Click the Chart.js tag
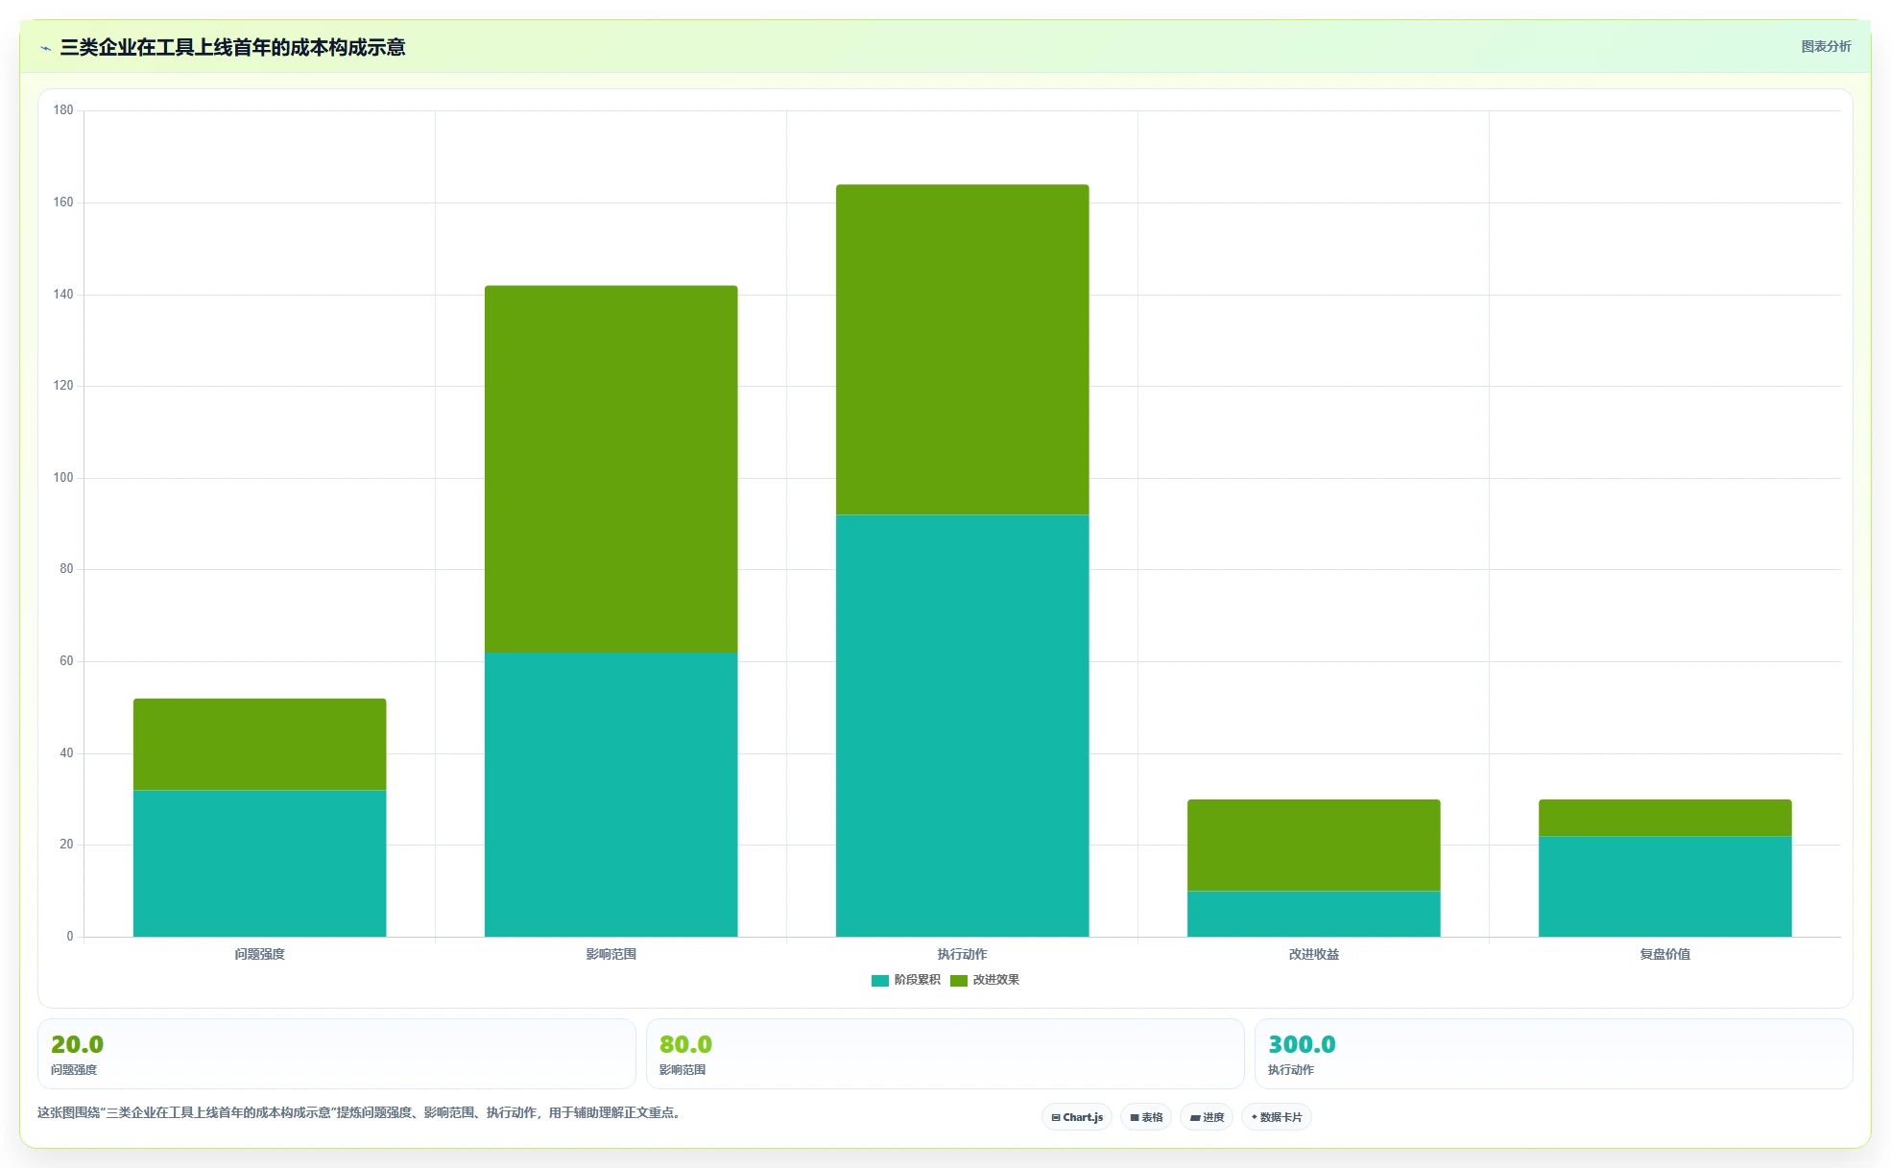Image resolution: width=1891 pixels, height=1168 pixels. pos(1077,1117)
